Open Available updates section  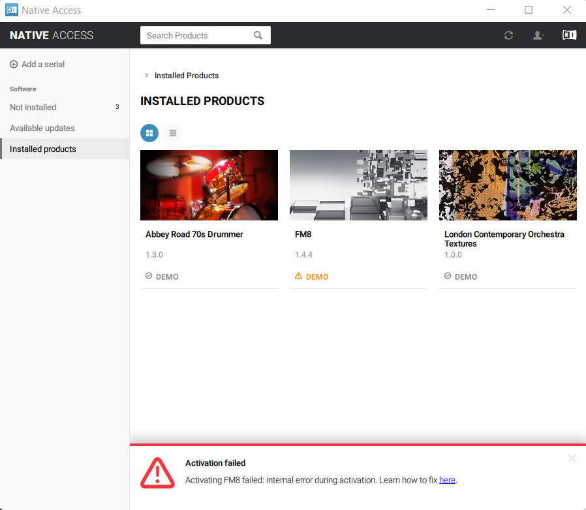pos(65,128)
